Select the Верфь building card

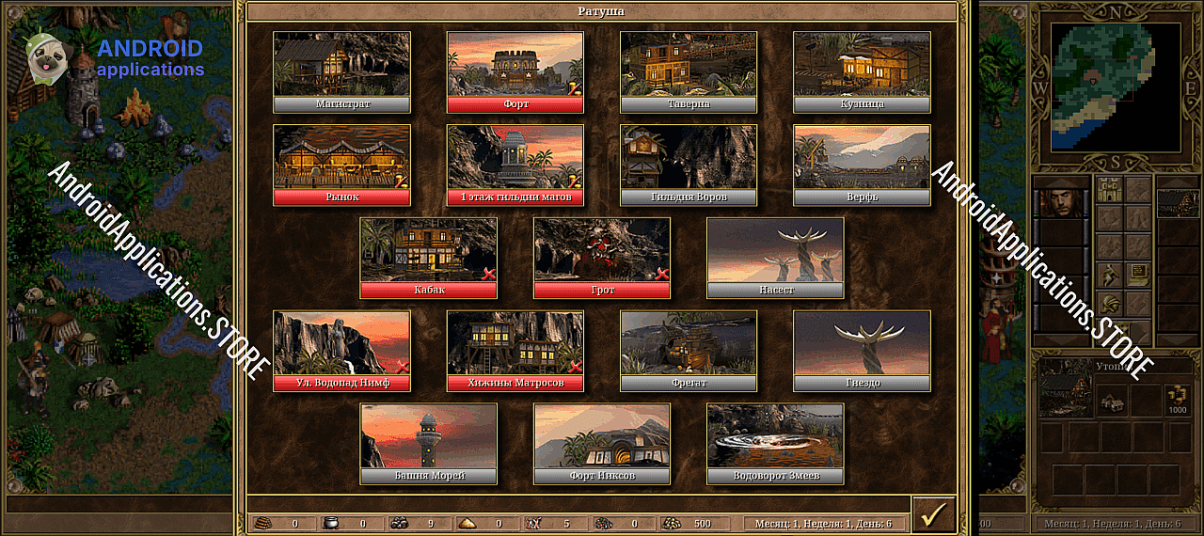tap(862, 165)
